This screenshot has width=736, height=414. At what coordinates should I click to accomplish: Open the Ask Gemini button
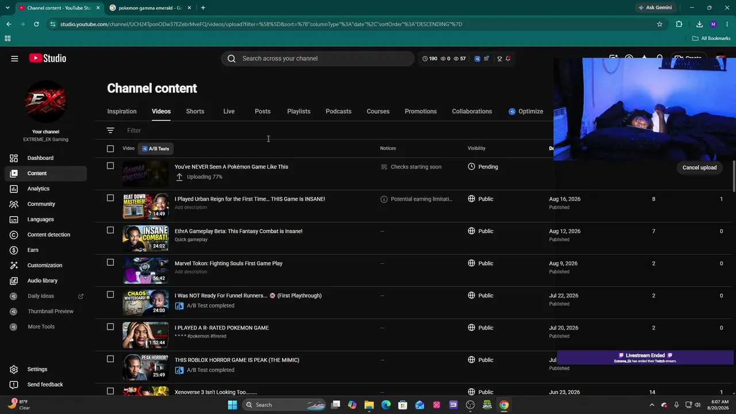tap(654, 7)
